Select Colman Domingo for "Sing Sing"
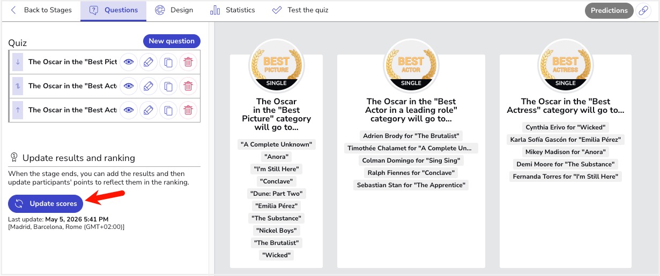 tap(411, 160)
